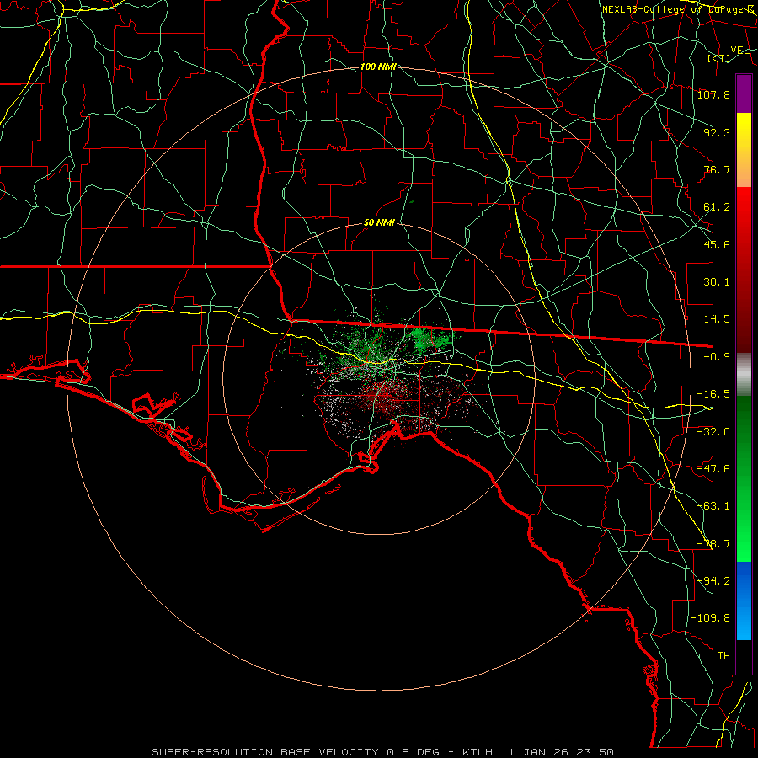This screenshot has height=758, width=758.
Task: Click the VEL legend title
Action: click(x=740, y=50)
